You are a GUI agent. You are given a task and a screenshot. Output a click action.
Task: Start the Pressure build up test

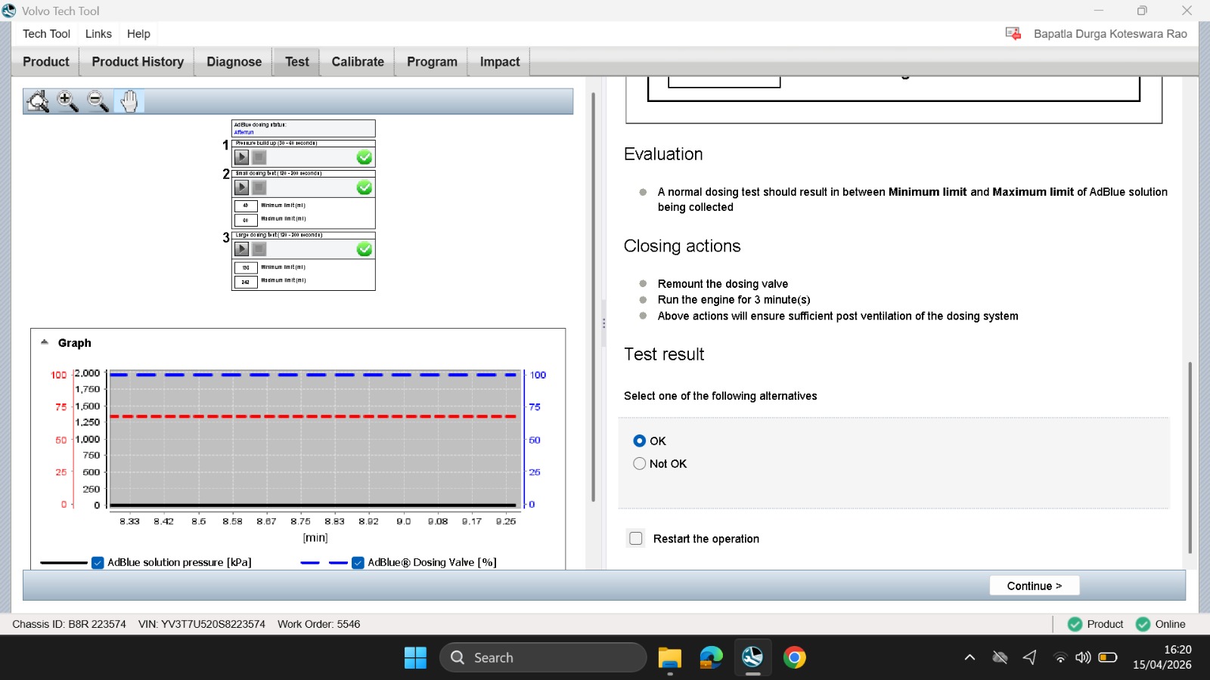242,157
